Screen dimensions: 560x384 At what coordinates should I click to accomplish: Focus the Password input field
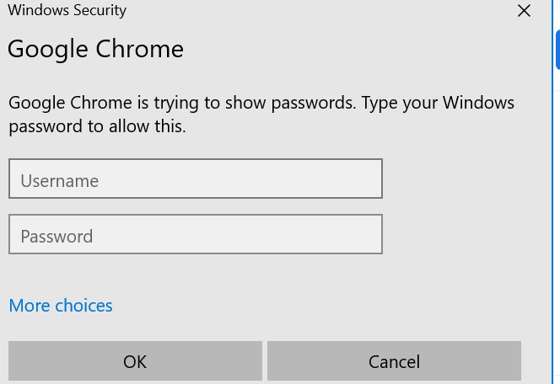[196, 234]
